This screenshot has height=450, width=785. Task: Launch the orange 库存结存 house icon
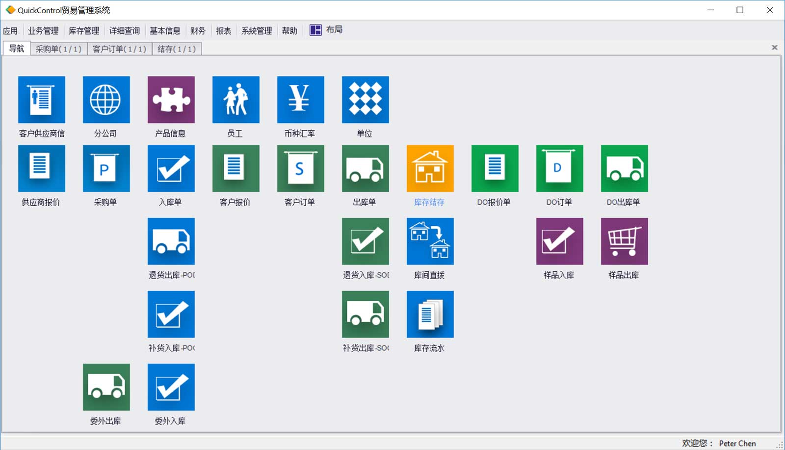(x=430, y=168)
